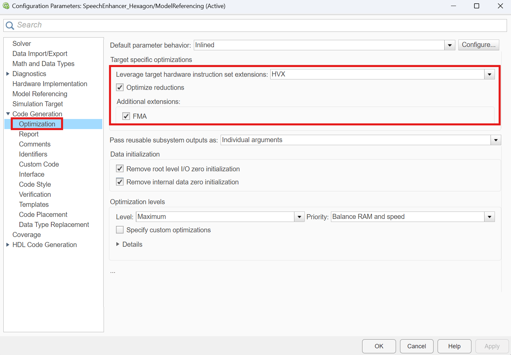Select Hardware Implementation in the sidebar
Image resolution: width=511 pixels, height=355 pixels.
50,84
